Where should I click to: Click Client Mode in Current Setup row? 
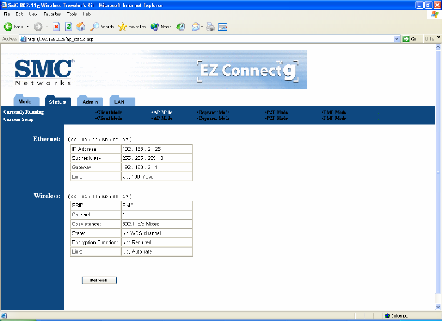[x=109, y=118]
